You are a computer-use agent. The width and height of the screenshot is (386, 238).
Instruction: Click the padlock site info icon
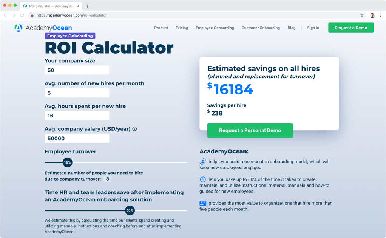click(x=32, y=15)
